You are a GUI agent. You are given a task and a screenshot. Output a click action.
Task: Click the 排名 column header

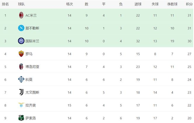point(5,4)
